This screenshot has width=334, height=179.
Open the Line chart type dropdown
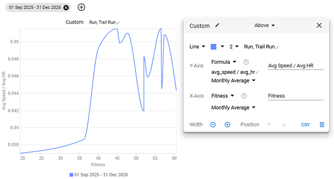pos(197,46)
